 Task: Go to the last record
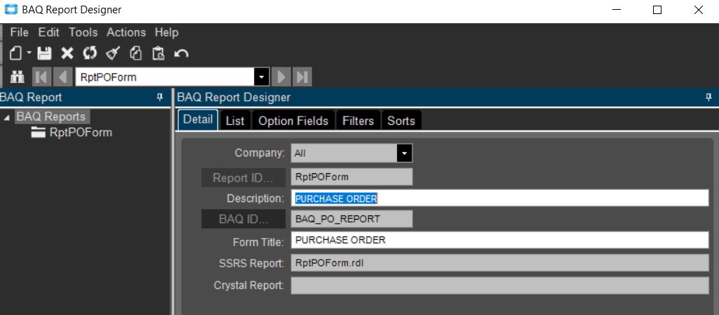[x=302, y=76]
